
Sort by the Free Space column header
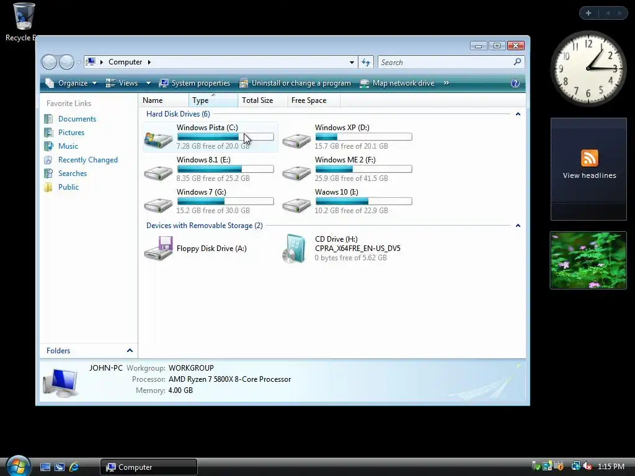(x=314, y=100)
